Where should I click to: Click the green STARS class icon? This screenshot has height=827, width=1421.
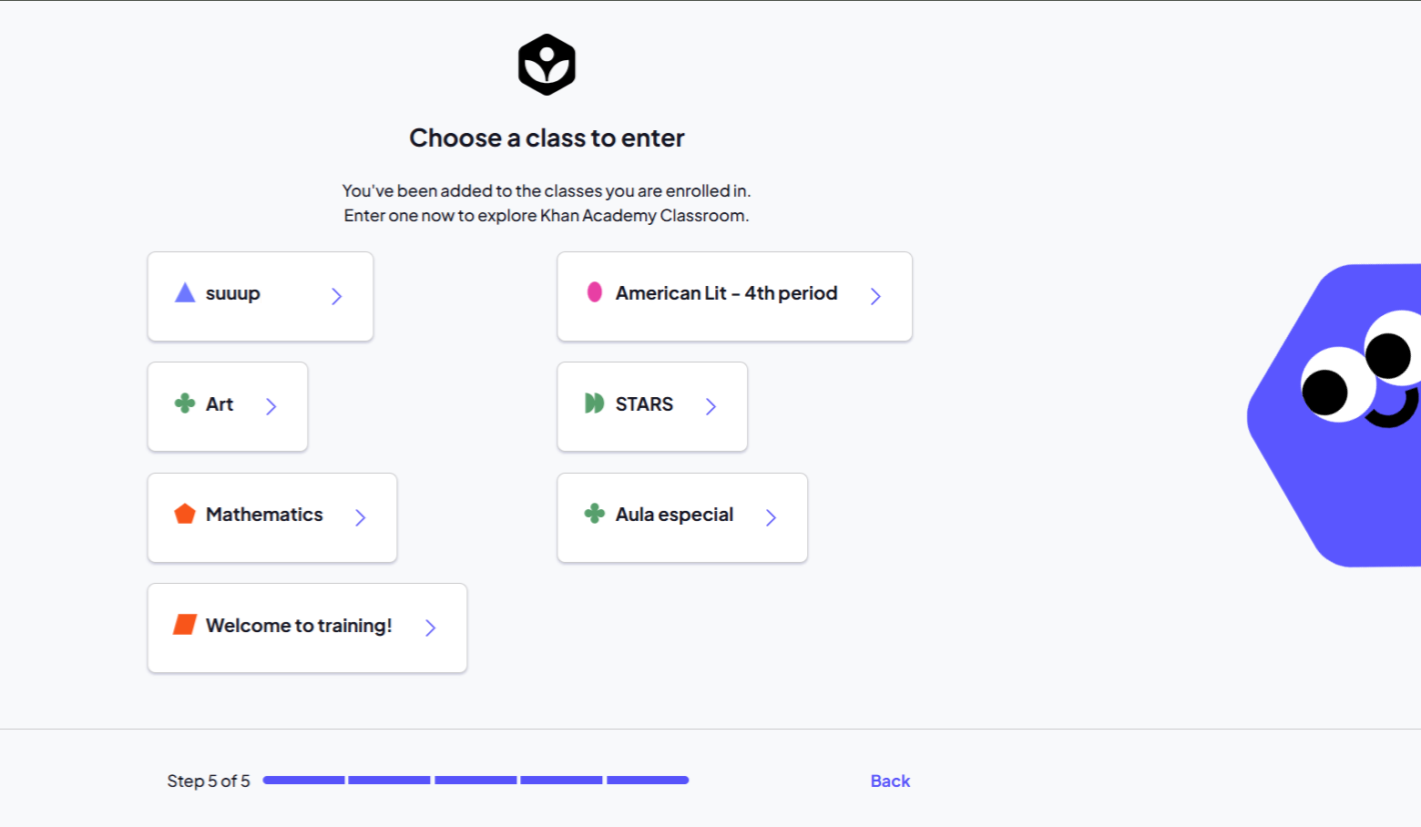[595, 403]
